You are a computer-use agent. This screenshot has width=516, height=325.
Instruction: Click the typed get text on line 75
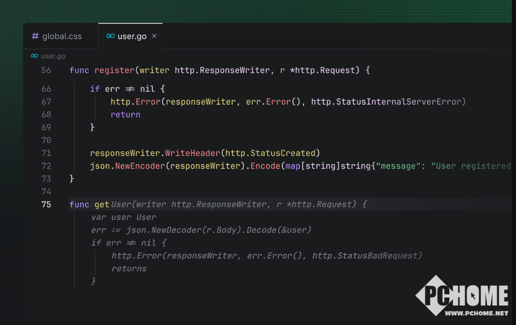tap(102, 204)
